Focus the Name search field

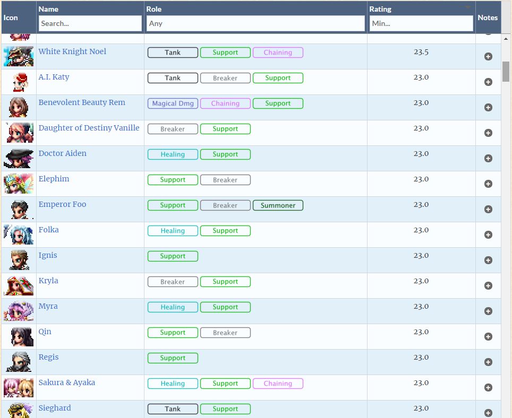(x=90, y=23)
